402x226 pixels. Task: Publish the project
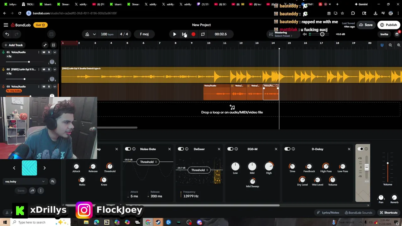388,25
